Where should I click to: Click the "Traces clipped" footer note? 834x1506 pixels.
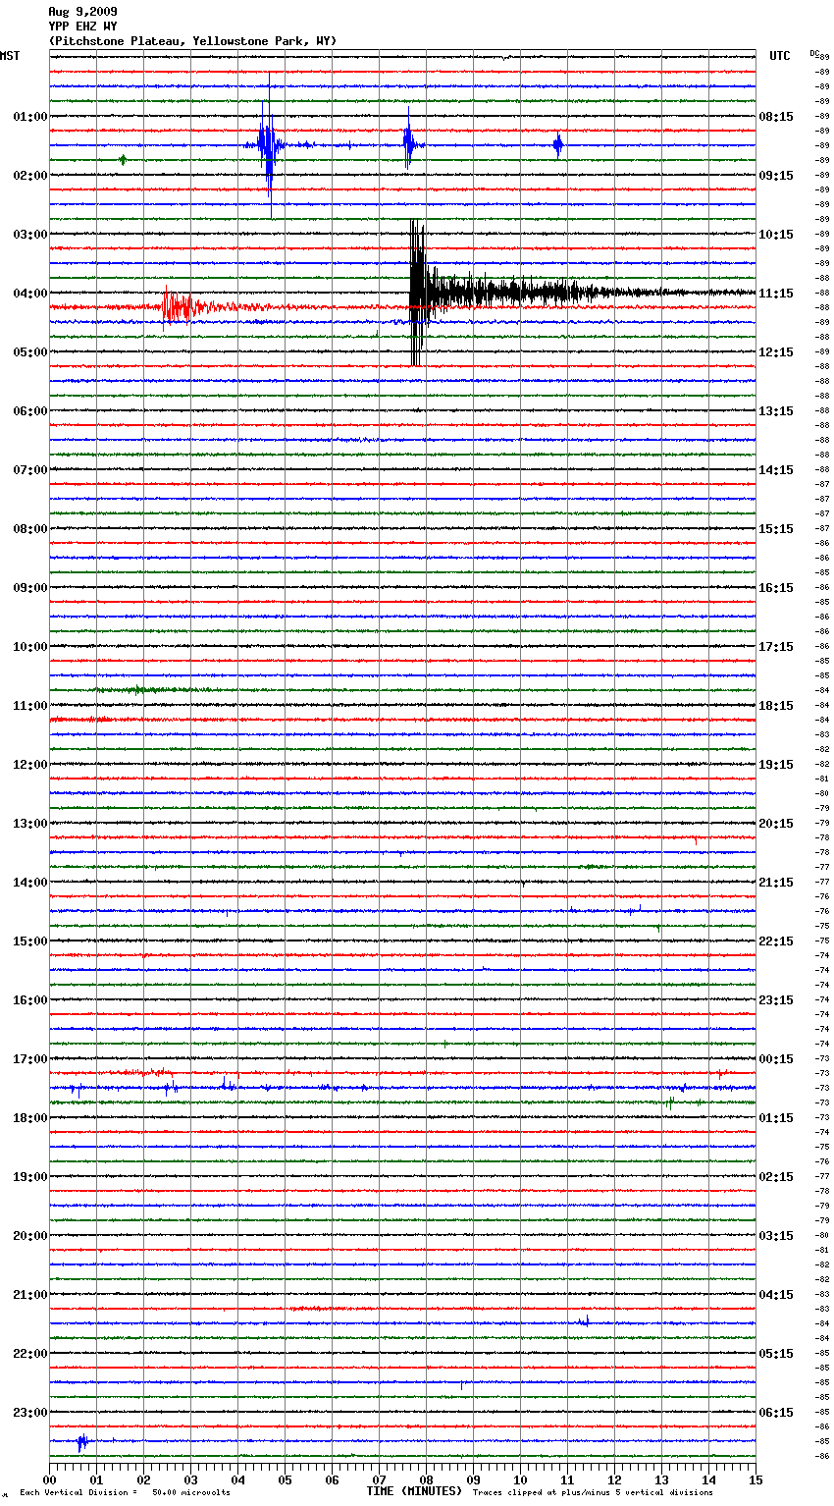point(593,1493)
